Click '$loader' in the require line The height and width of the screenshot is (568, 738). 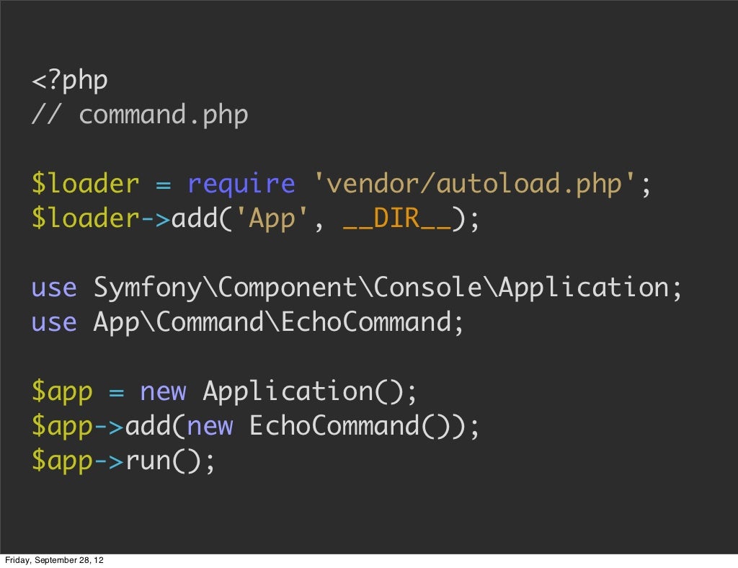[85, 184]
